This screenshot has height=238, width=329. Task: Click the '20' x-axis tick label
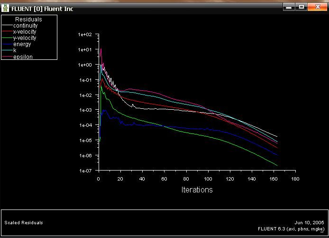(120, 179)
